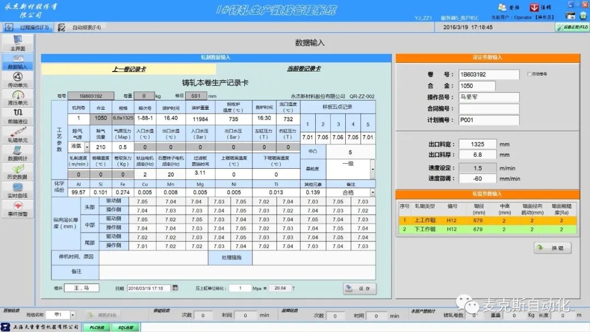Open the 轧辊单元 roll unit page

[17, 134]
